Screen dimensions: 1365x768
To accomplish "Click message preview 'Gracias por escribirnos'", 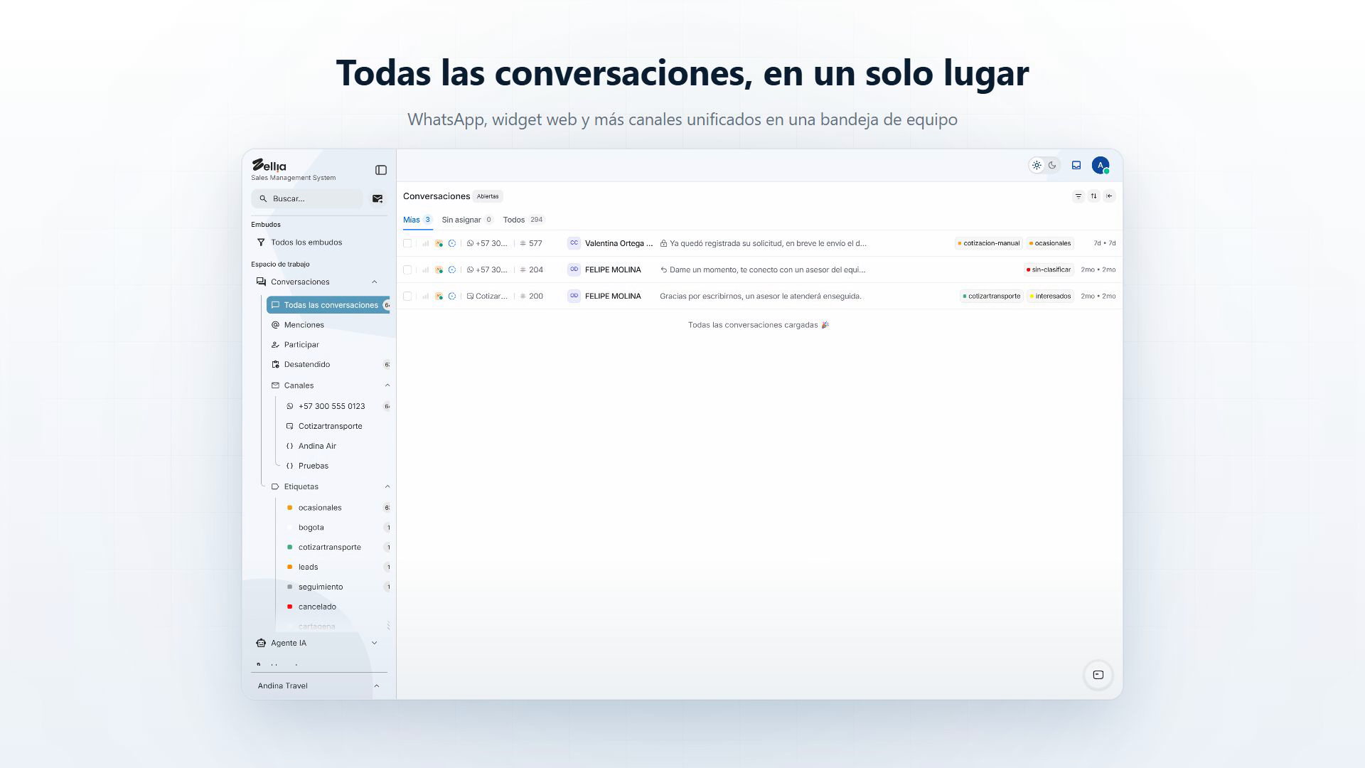I will 761,297.
